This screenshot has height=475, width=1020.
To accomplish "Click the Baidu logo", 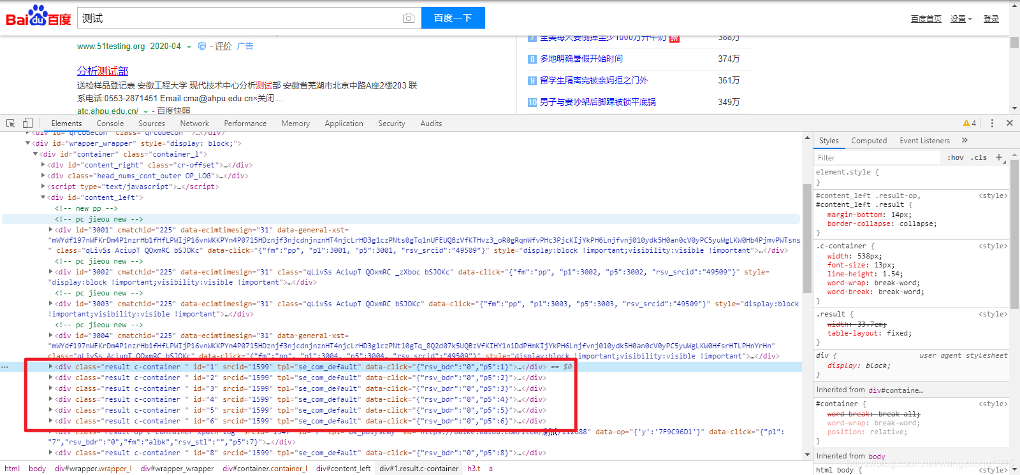I will point(38,16).
